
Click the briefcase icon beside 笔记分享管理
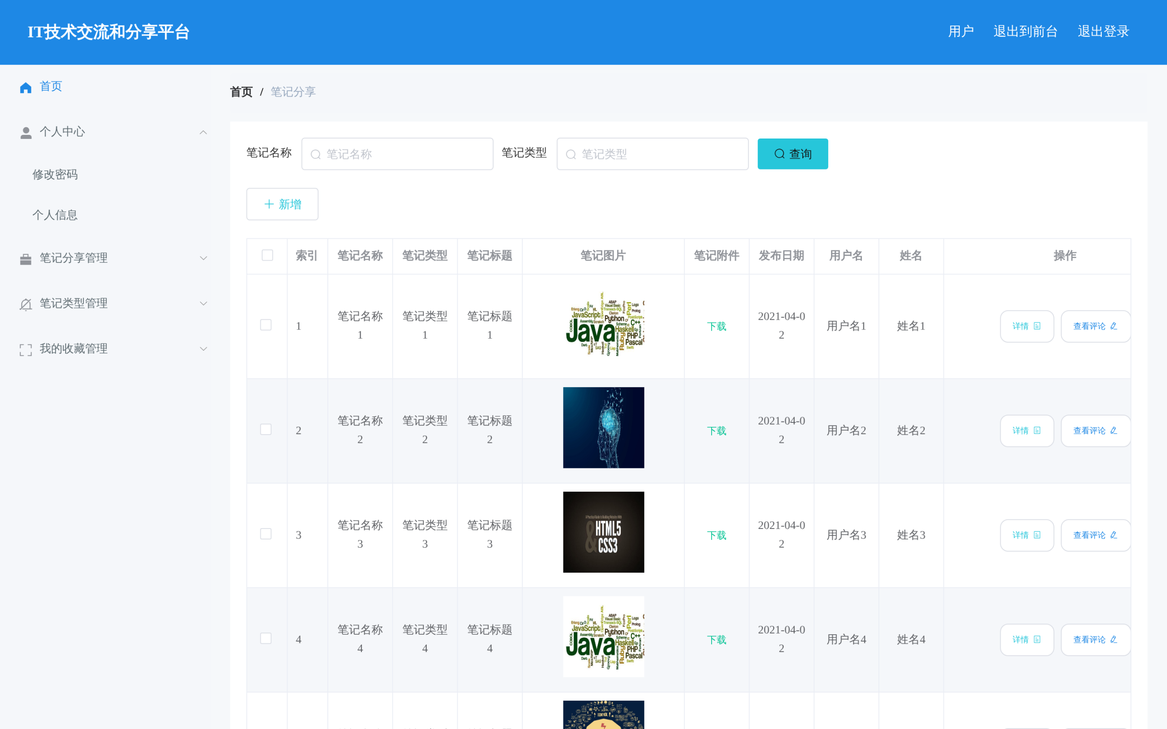tap(26, 259)
